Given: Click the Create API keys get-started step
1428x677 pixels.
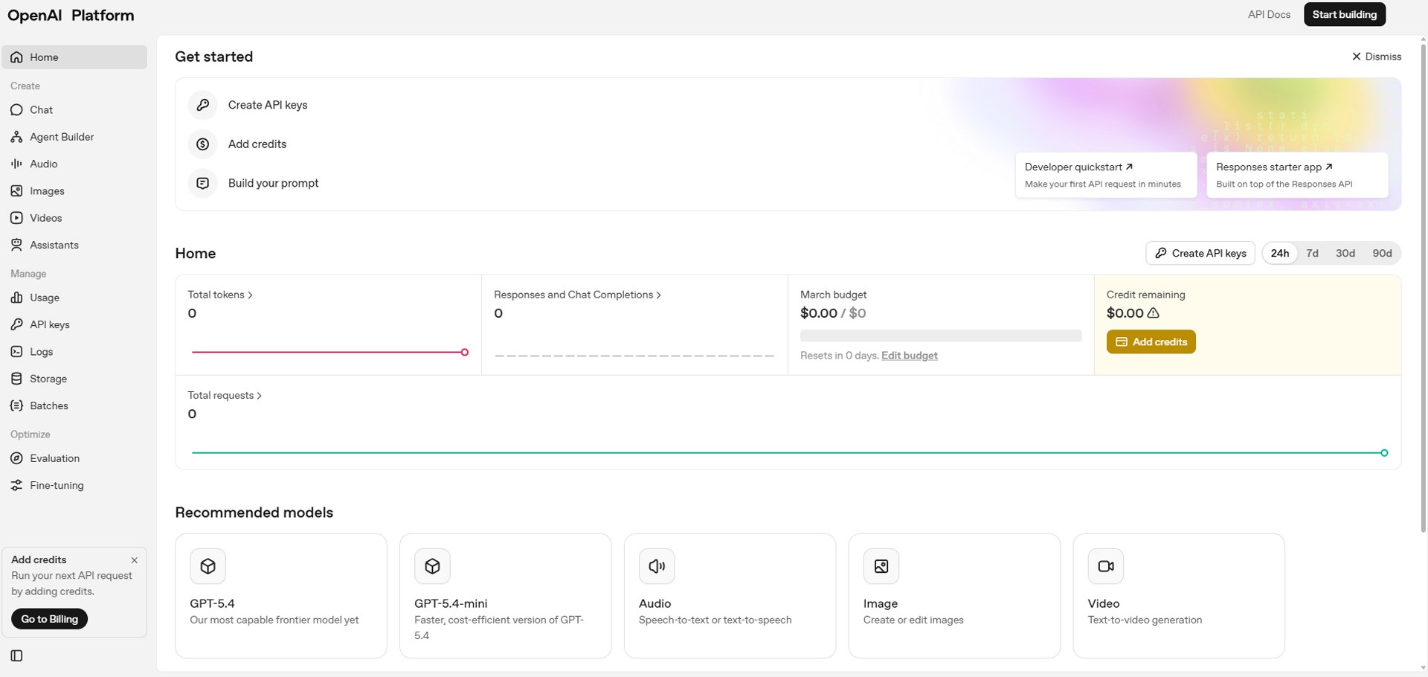Looking at the screenshot, I should tap(268, 105).
